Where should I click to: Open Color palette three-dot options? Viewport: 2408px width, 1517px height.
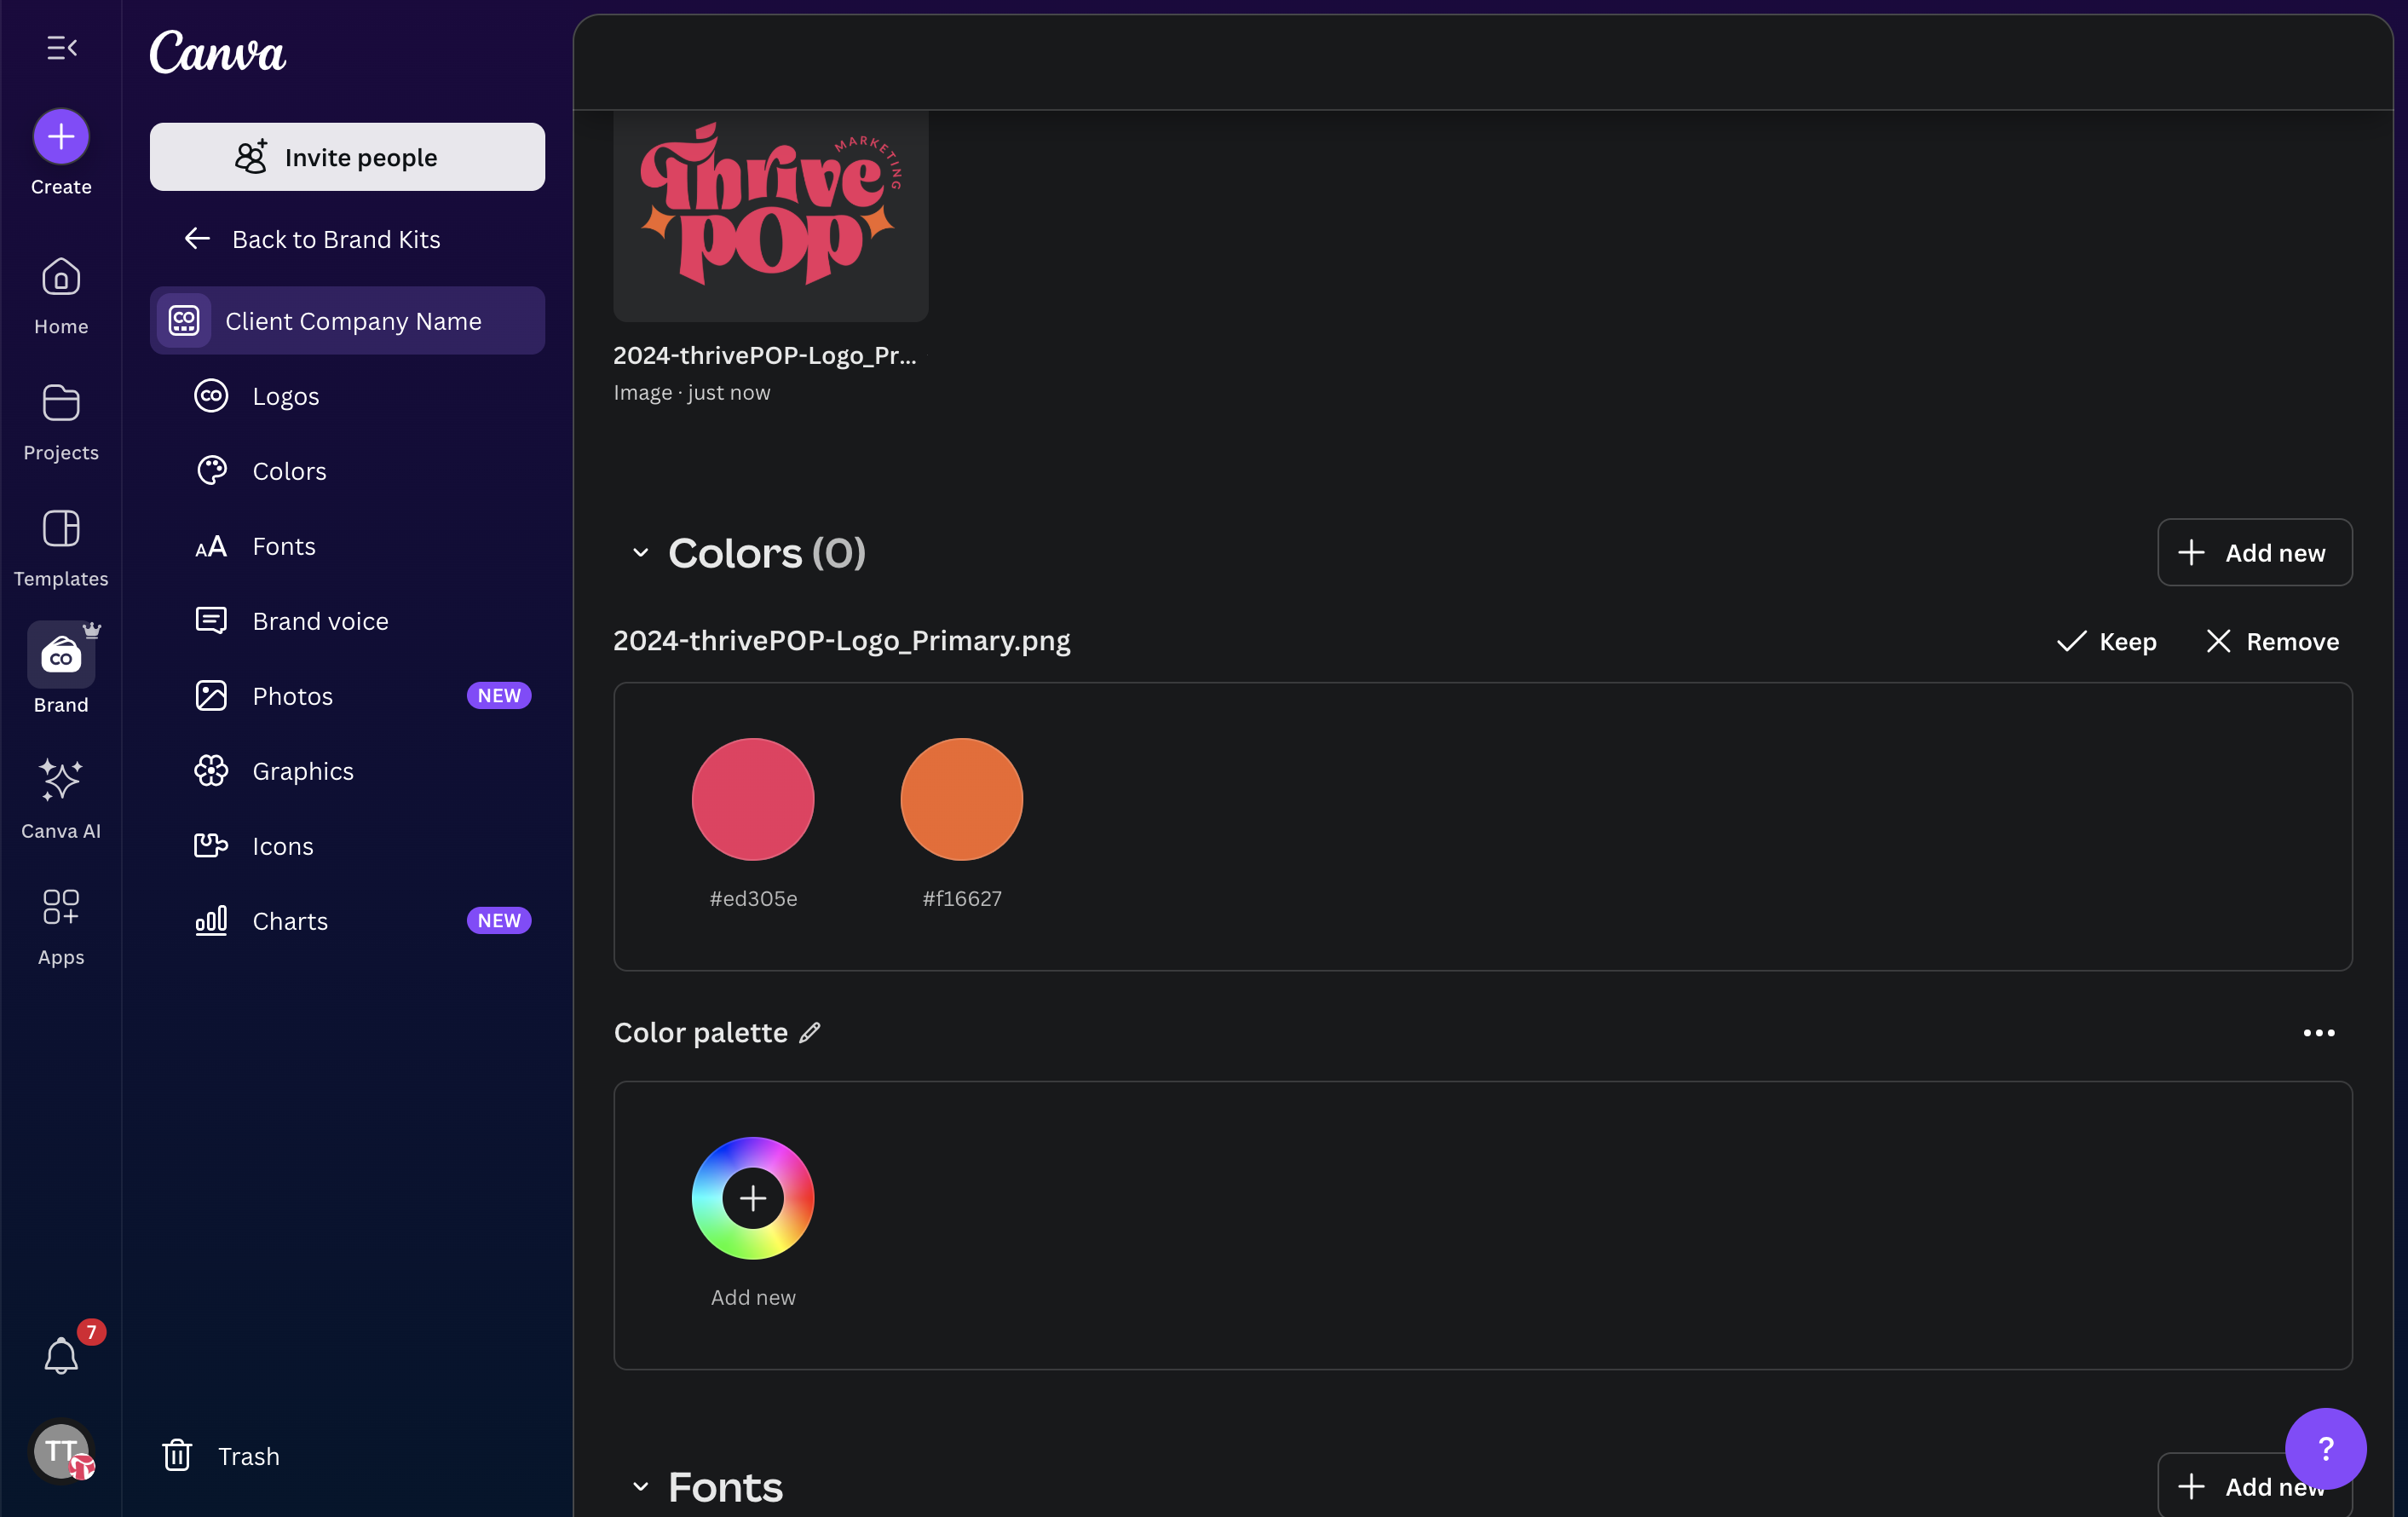coord(2318,1033)
